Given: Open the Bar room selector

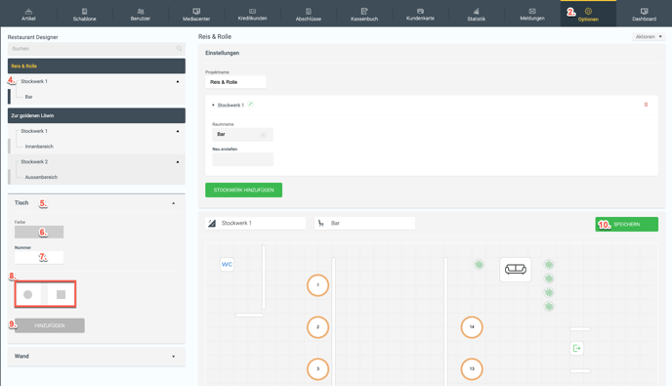Looking at the screenshot, I should (364, 223).
